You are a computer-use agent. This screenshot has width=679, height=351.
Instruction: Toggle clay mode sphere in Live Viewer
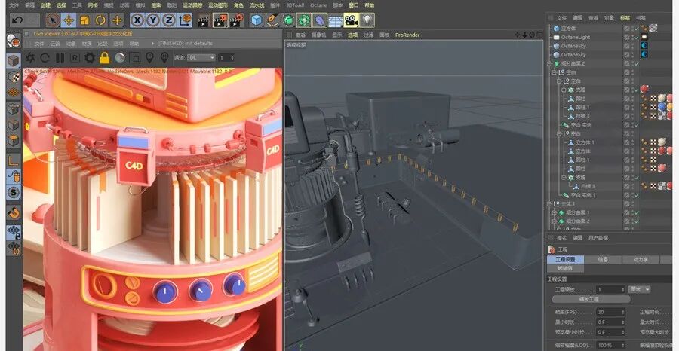[120, 57]
